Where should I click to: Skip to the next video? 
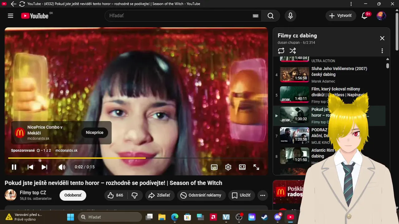[x=45, y=167]
